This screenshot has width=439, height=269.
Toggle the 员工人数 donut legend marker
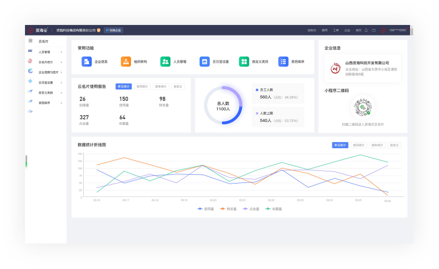coord(257,90)
